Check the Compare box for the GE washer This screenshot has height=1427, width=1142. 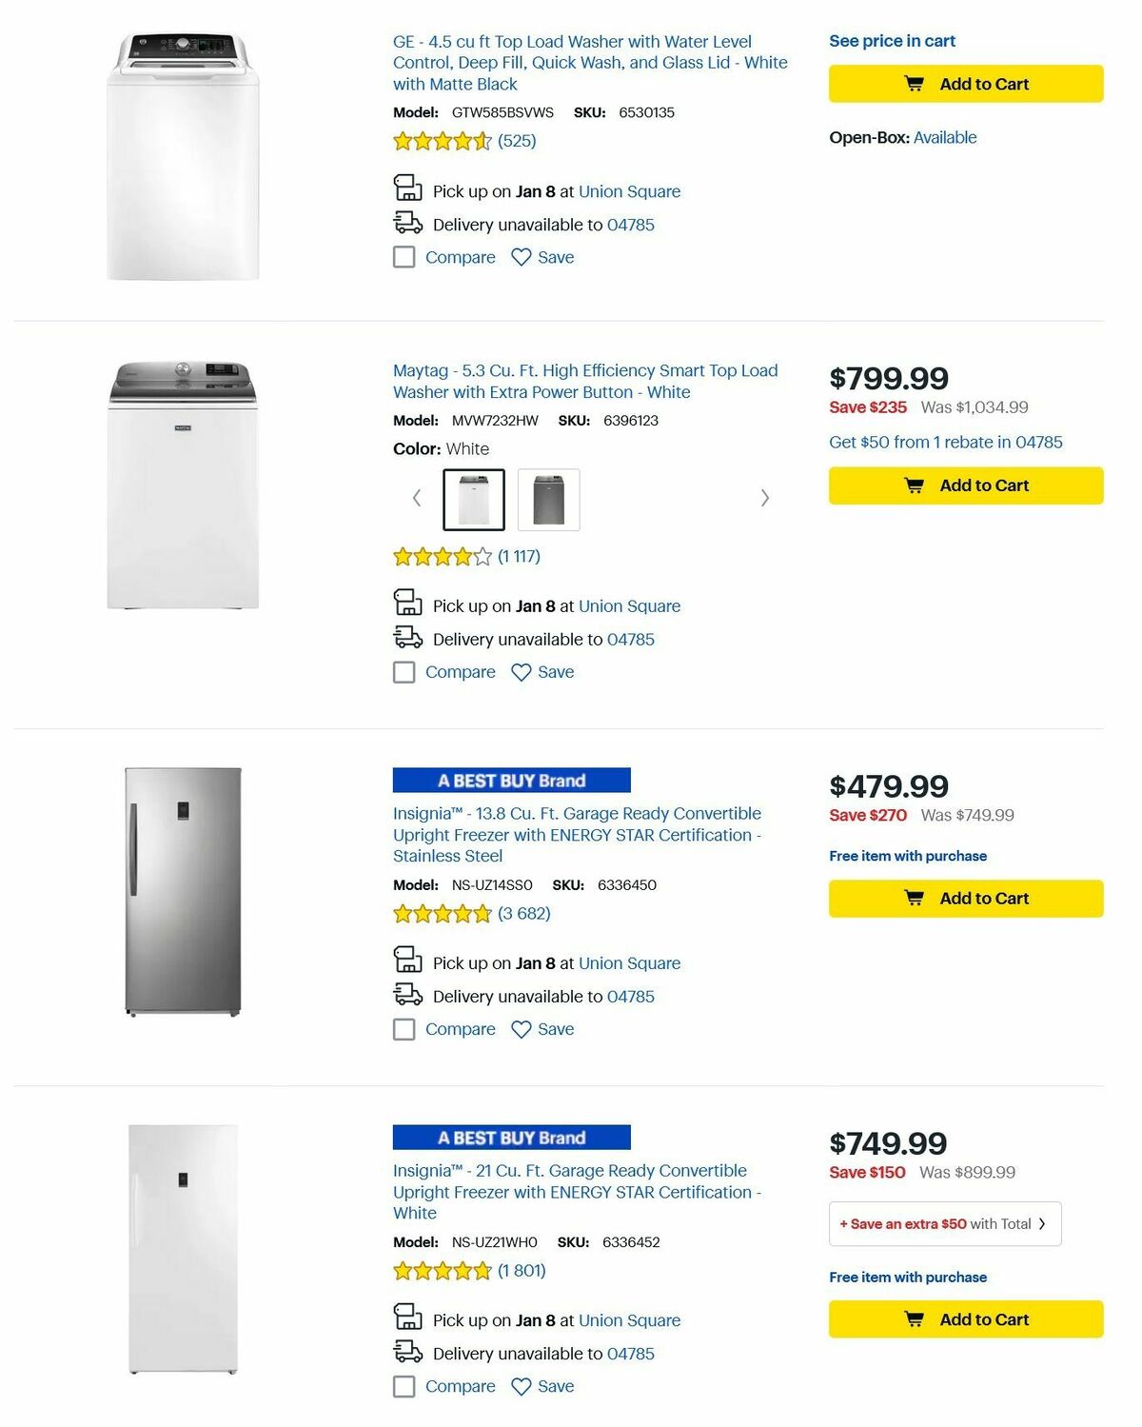pyautogui.click(x=404, y=257)
